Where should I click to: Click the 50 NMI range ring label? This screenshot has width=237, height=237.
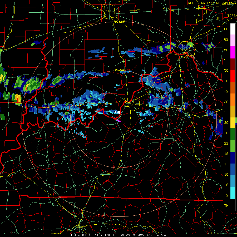coord(119,70)
